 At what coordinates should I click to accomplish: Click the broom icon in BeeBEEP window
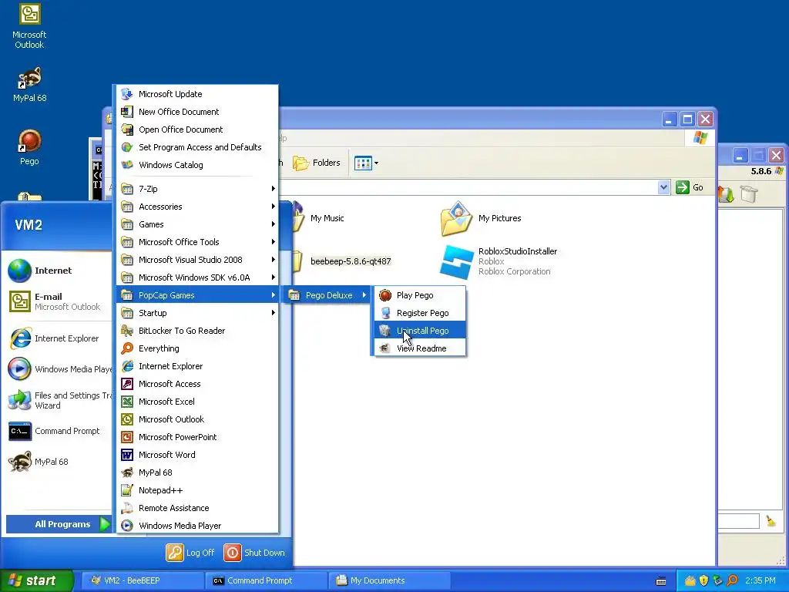[x=771, y=521]
